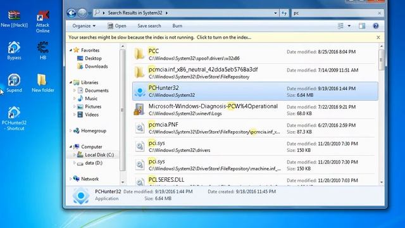Click the navigation pane scroll down arrow
405x228 pixels.
123,182
